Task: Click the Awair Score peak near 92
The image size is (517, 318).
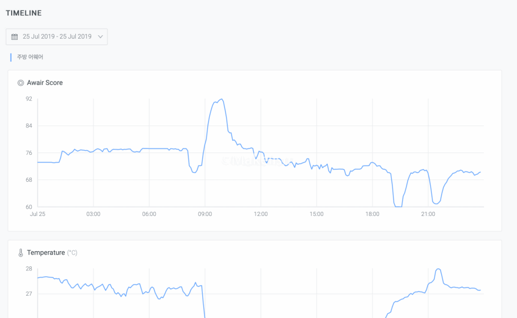Action: point(221,99)
